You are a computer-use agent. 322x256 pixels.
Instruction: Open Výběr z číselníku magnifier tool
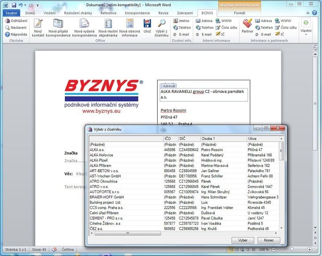[x=161, y=27]
